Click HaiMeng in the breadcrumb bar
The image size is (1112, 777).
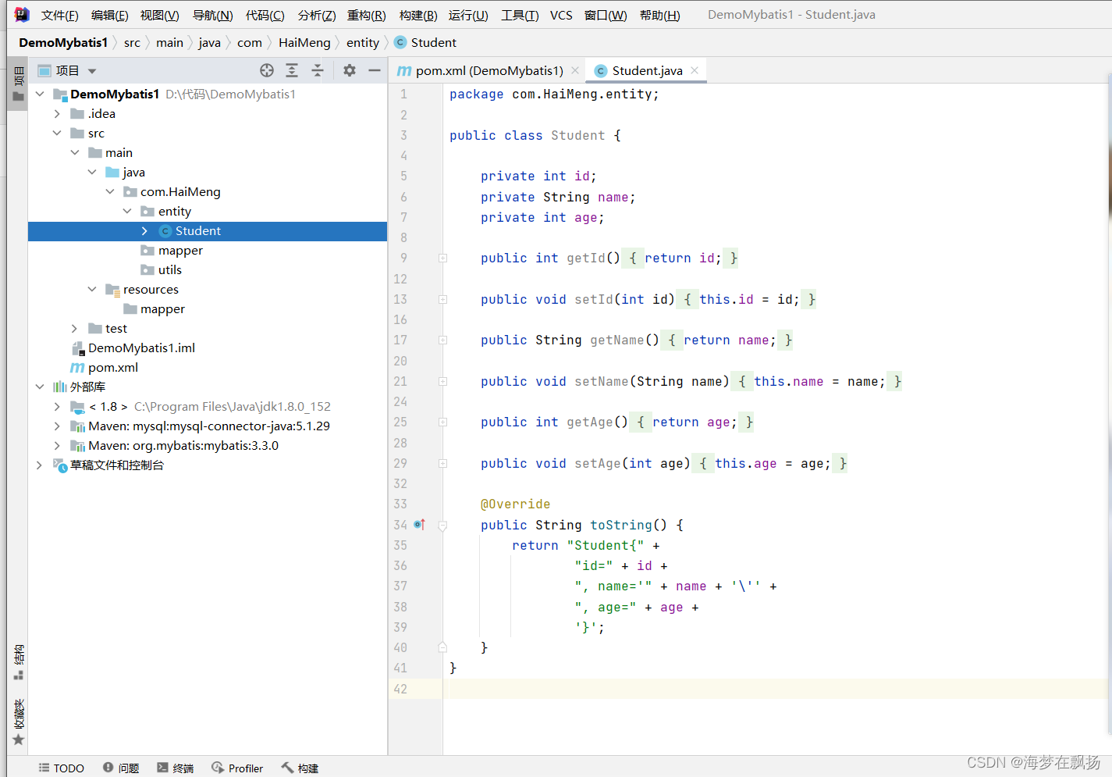[x=304, y=42]
